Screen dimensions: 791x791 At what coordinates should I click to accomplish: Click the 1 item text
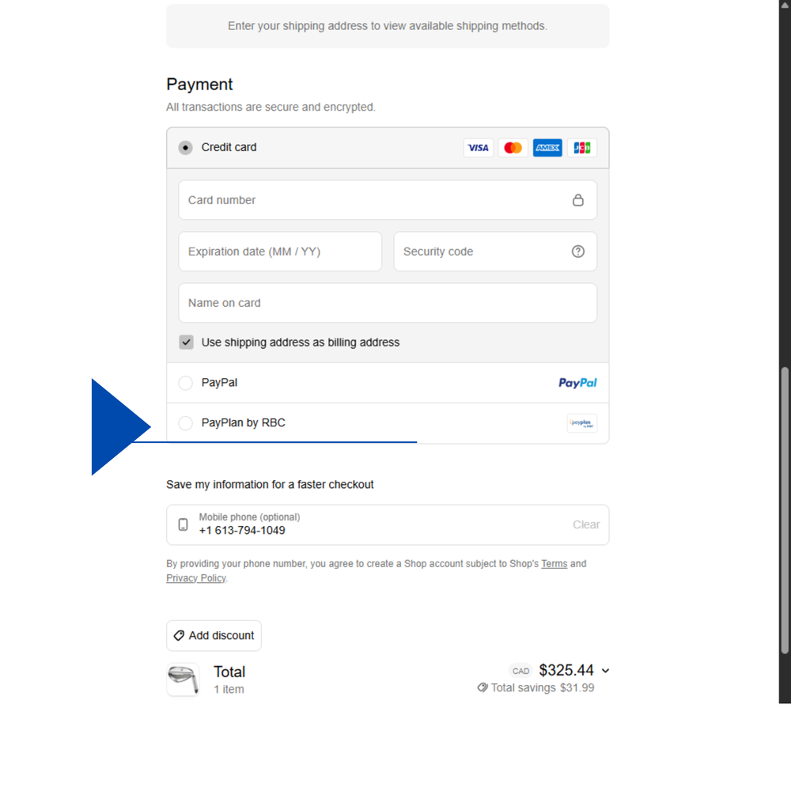229,689
